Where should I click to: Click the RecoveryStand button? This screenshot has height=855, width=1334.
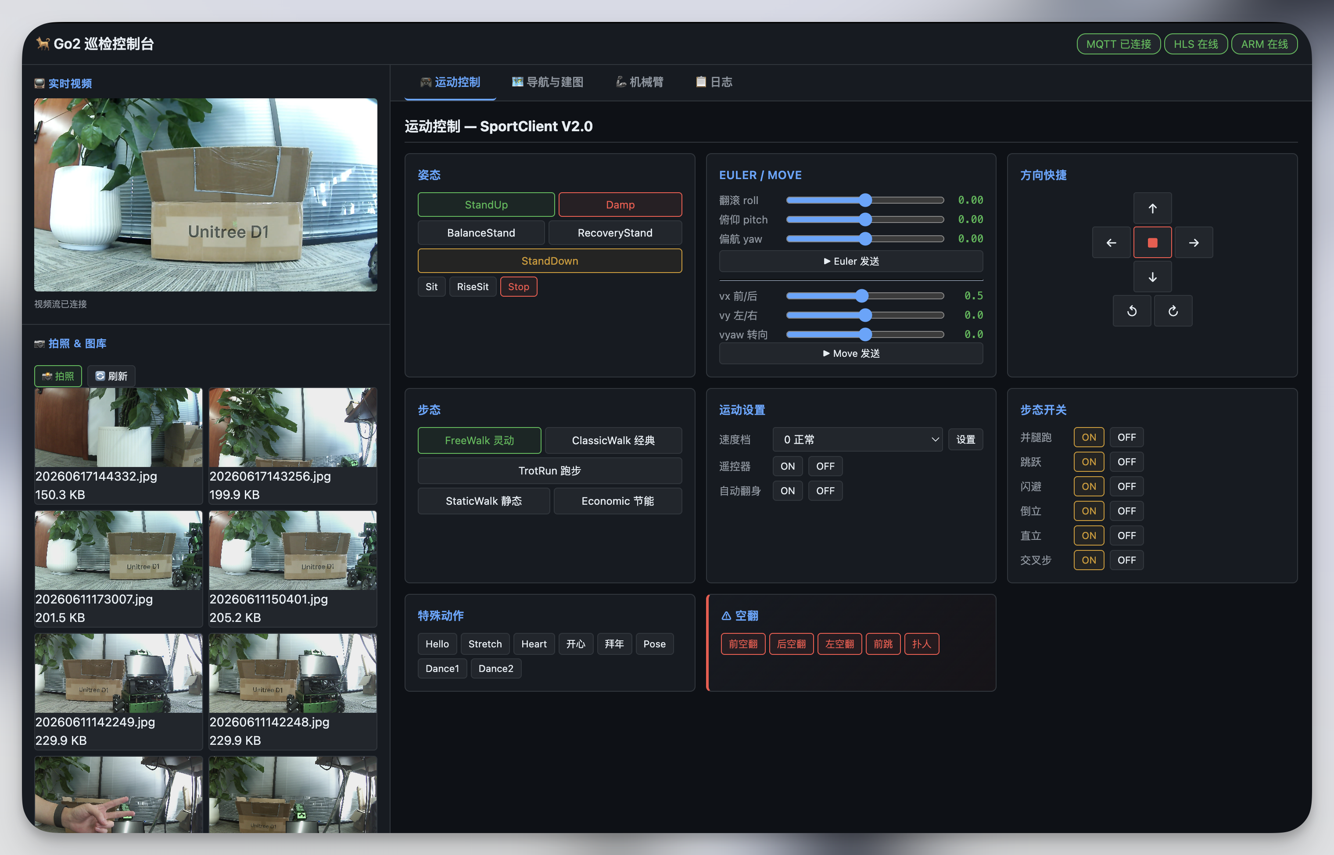pyautogui.click(x=615, y=233)
